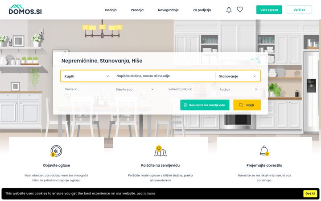Screen dimensions: 321x201
Task: Open the Novogradnje menu
Action: [x=168, y=10]
